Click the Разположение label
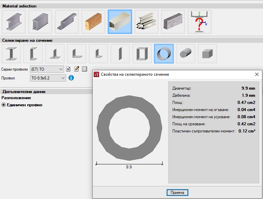The height and width of the screenshot is (199, 263). [x=16, y=98]
